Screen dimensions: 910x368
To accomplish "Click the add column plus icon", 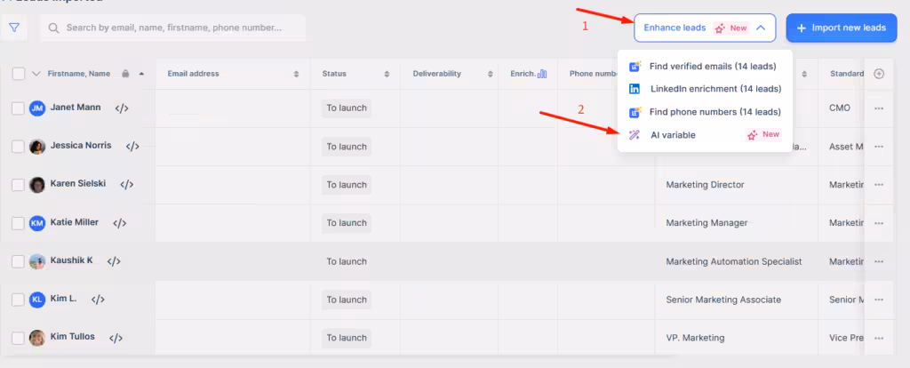I will pyautogui.click(x=879, y=74).
